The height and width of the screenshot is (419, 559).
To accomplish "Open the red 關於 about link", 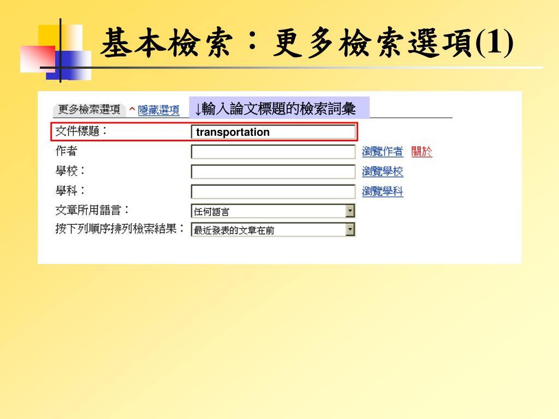I will tap(422, 152).
